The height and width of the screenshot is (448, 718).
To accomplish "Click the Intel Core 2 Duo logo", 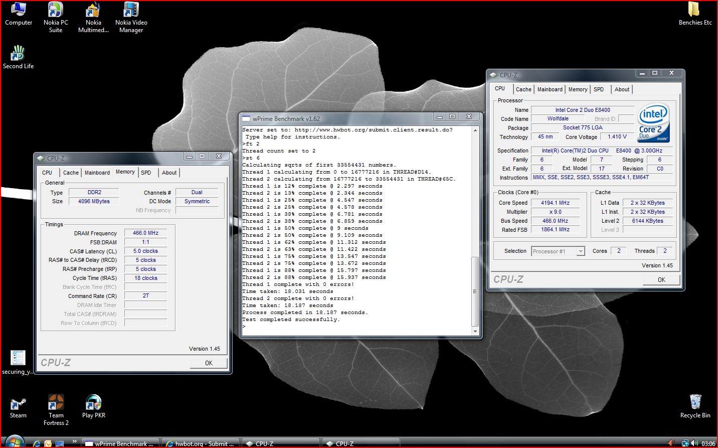I will coord(654,122).
